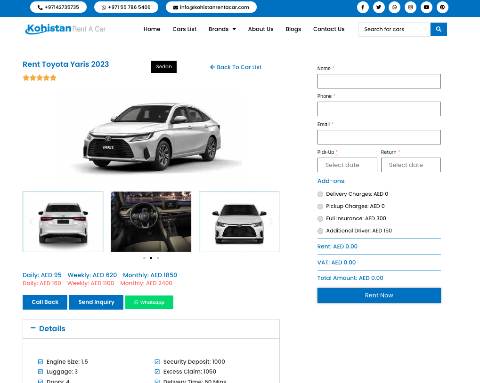Screen dimensions: 480x383
Task: Select the Additional Driver add-on
Action: pos(320,231)
